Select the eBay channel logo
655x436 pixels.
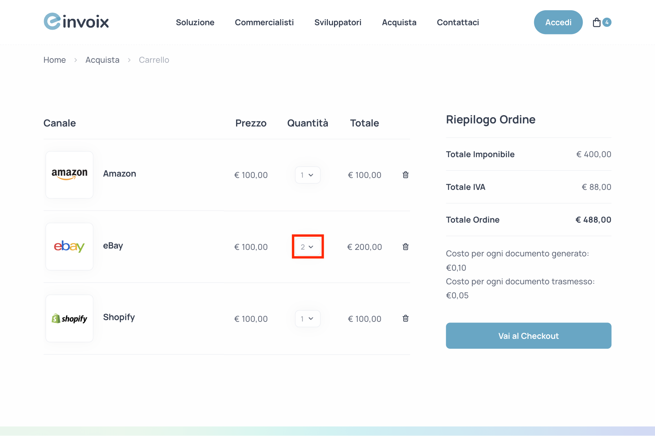coord(69,246)
